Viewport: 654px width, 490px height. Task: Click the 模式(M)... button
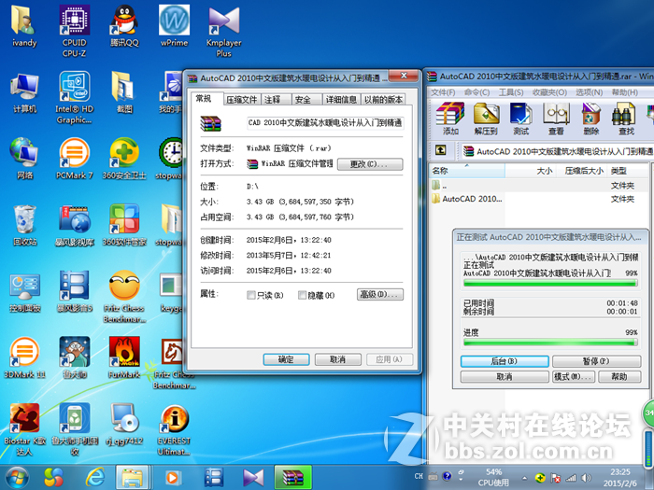pos(574,377)
